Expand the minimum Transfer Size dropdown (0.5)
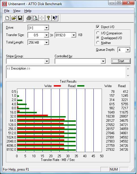 47,35
